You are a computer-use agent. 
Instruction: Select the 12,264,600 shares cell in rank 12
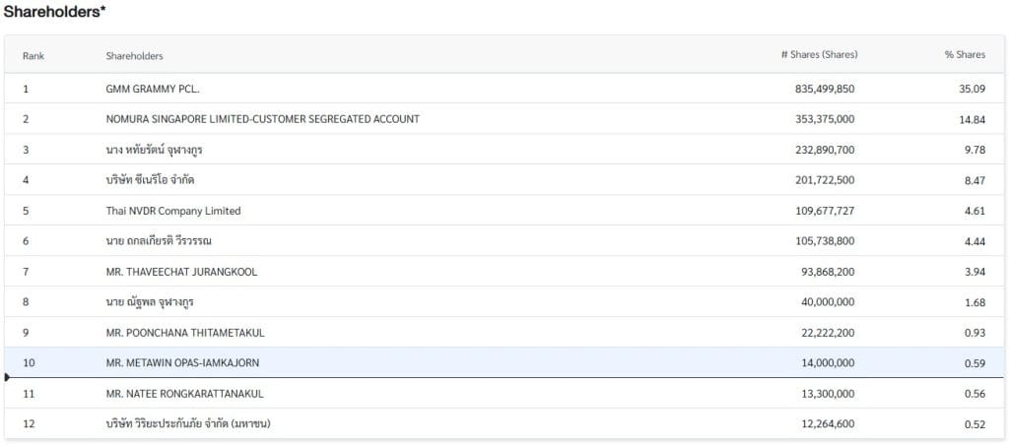coord(829,424)
